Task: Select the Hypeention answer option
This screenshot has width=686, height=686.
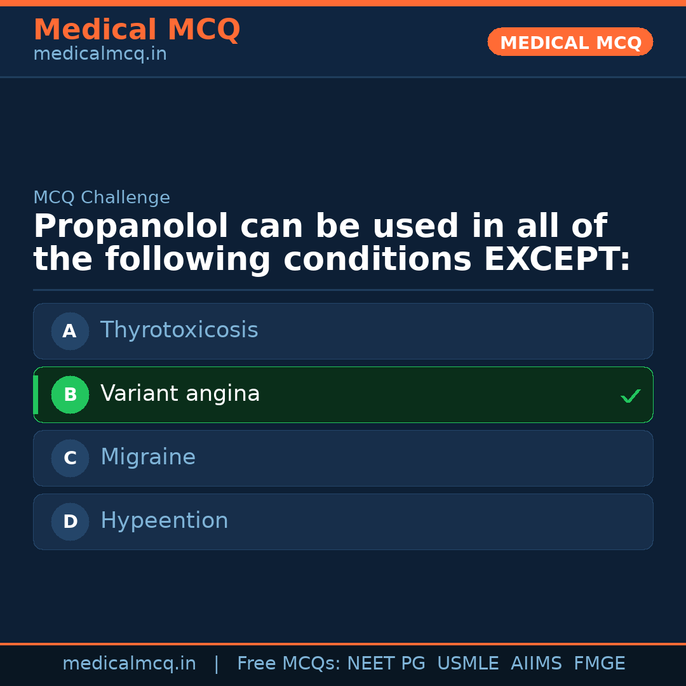Action: tap(165, 521)
